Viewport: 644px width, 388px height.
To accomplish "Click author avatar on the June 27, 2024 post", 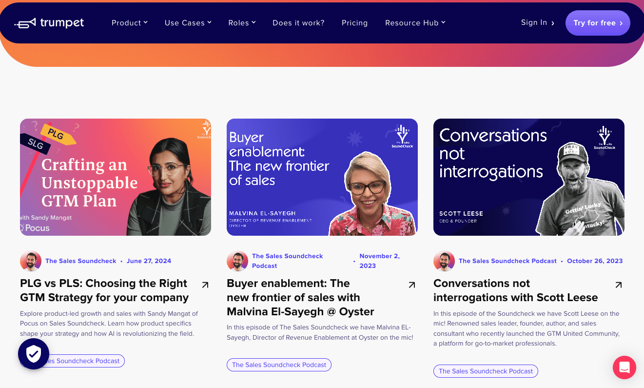I will point(31,261).
